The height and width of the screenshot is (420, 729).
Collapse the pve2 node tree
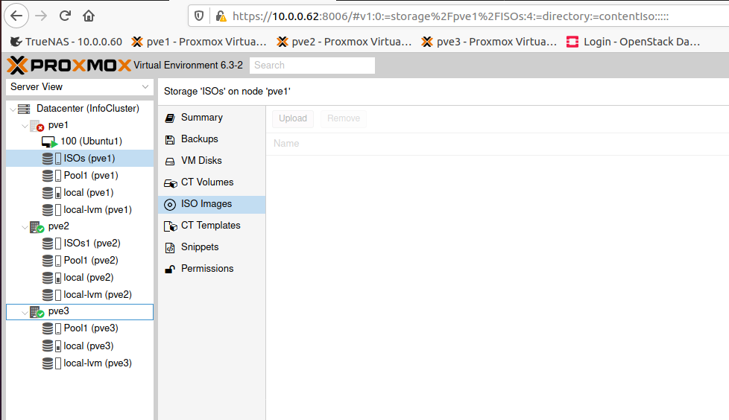click(25, 227)
